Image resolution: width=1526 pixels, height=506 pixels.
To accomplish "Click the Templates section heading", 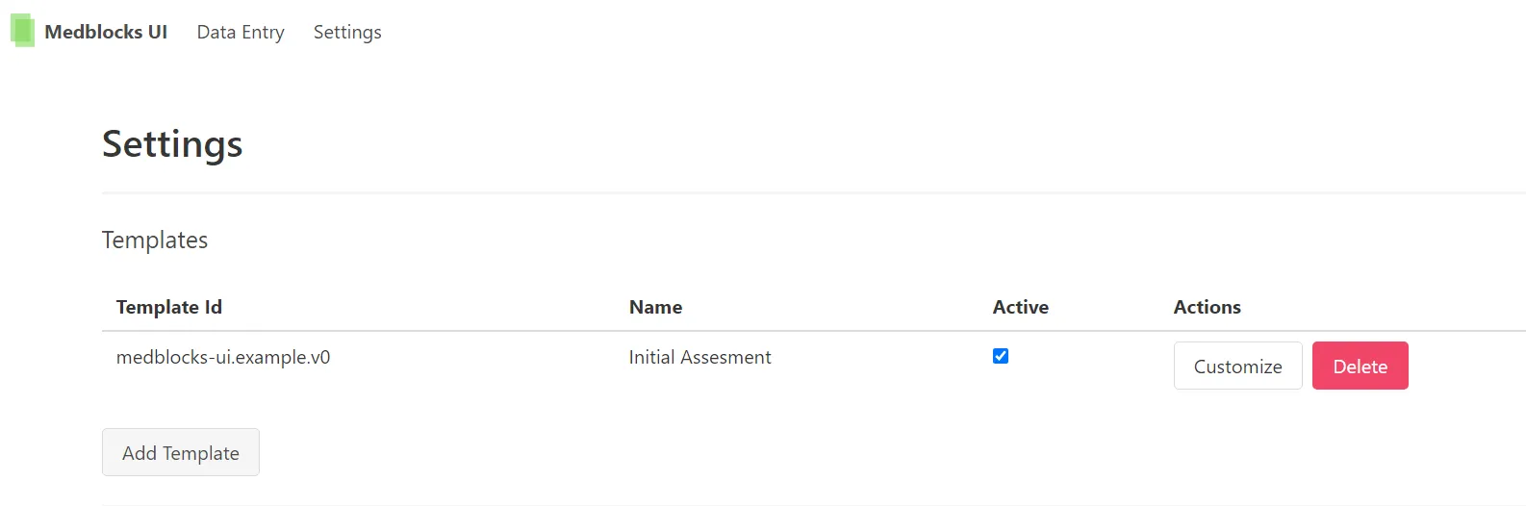I will coord(155,240).
